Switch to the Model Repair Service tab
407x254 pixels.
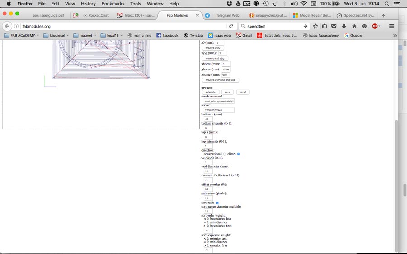(312, 15)
